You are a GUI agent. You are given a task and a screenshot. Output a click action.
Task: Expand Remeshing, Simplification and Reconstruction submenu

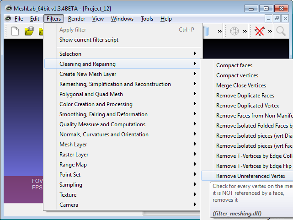tap(122, 84)
